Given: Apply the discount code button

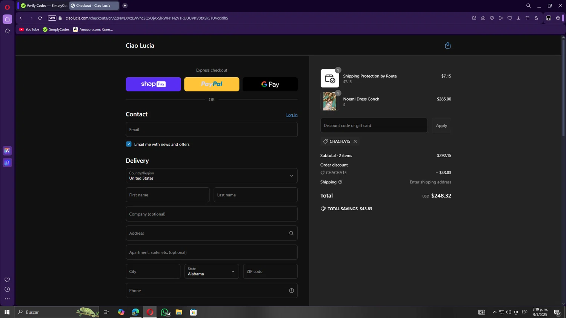Looking at the screenshot, I should 441,125.
